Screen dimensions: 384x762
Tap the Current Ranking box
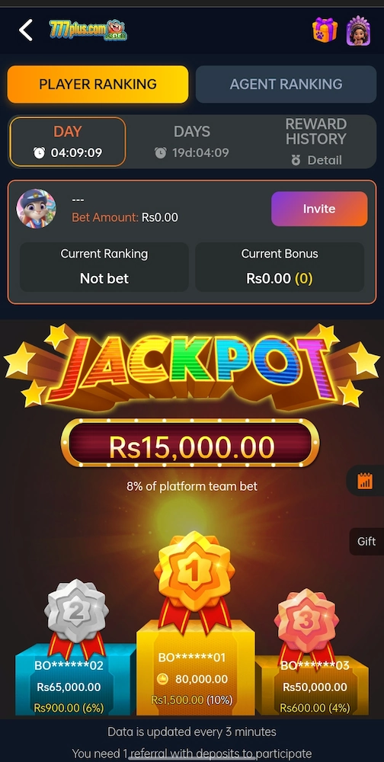pos(104,267)
